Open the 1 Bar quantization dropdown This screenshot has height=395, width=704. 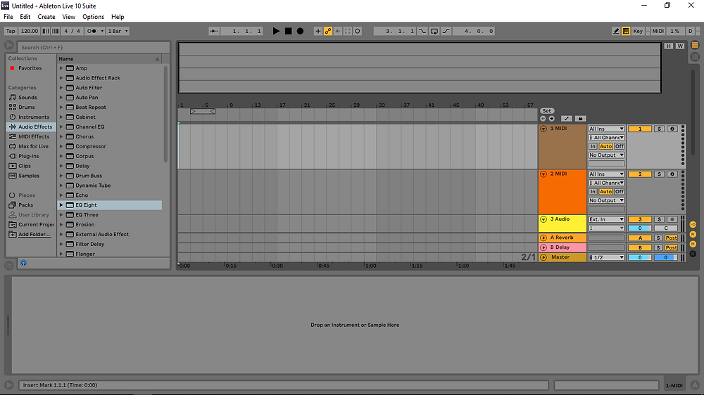[x=118, y=31]
